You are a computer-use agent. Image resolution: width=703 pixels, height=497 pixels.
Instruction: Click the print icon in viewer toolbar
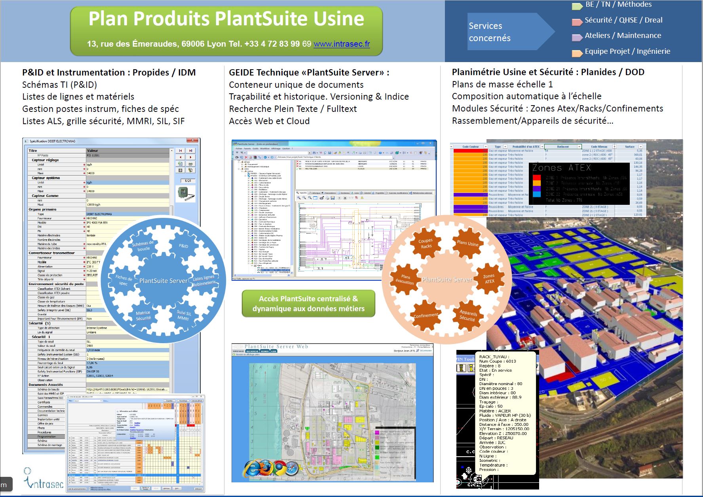[x=327, y=198]
